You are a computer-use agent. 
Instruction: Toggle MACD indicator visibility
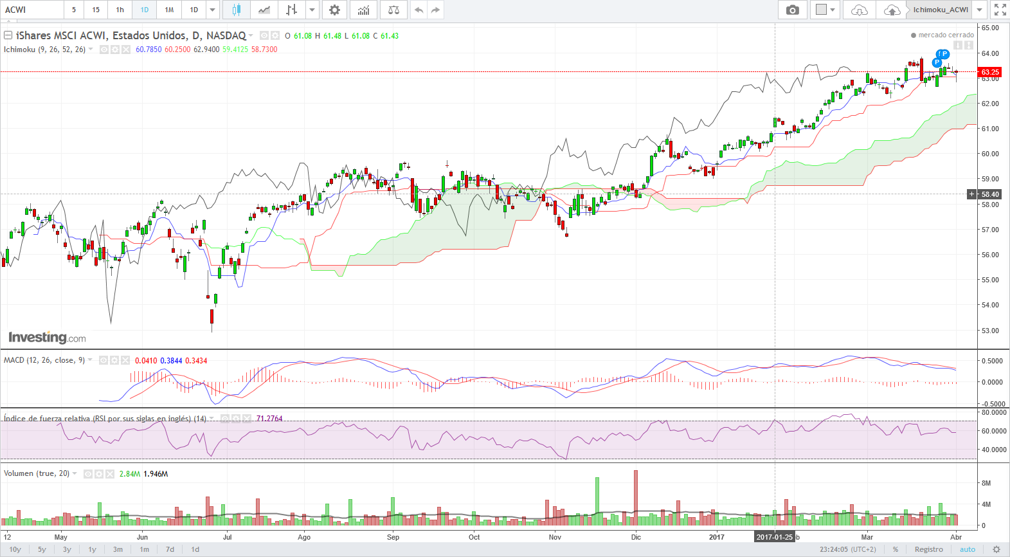point(104,360)
